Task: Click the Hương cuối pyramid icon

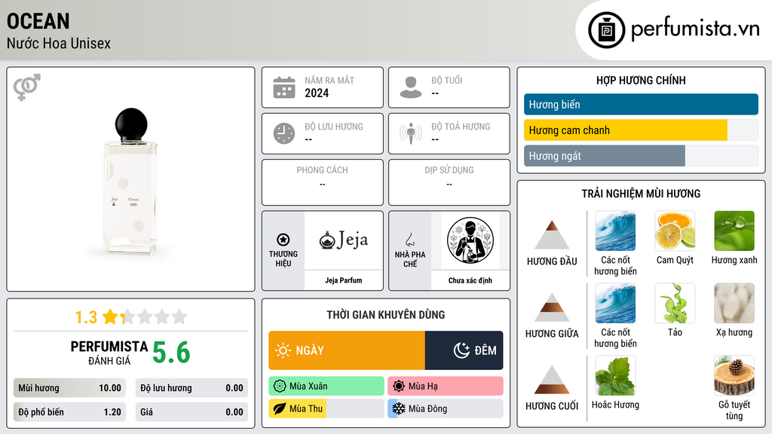Action: [x=552, y=380]
